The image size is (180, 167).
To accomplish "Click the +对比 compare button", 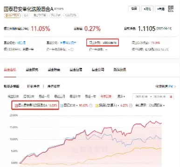I will 147,9.
